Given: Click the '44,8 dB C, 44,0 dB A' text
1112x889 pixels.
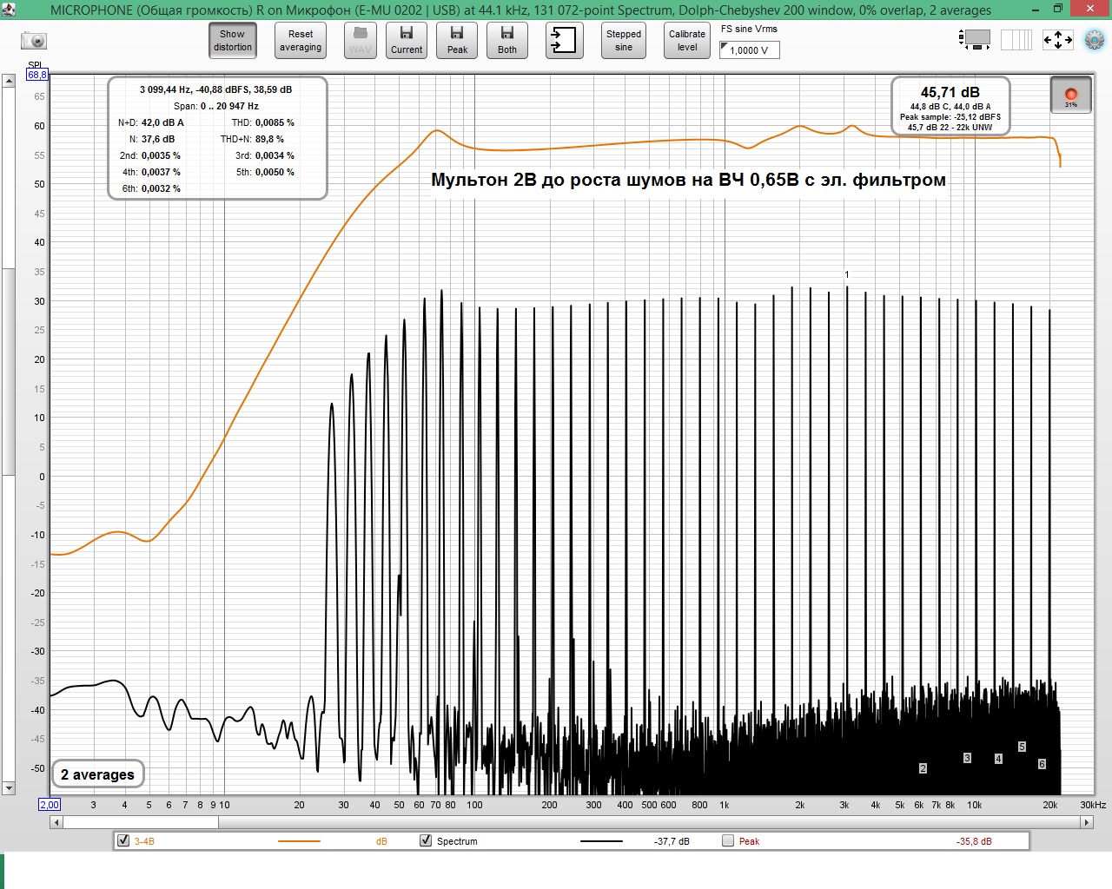Looking at the screenshot, I should pyautogui.click(x=950, y=107).
